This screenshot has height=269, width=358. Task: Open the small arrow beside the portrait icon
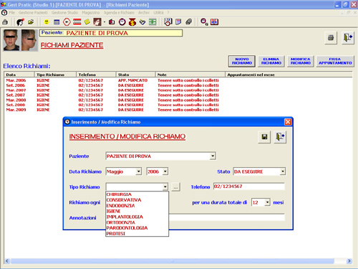tap(105, 22)
